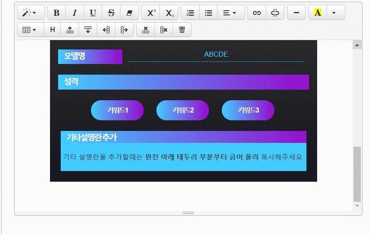Click the 기타 설명란을 추가할때는 description text
371x235 pixels.
click(x=184, y=157)
